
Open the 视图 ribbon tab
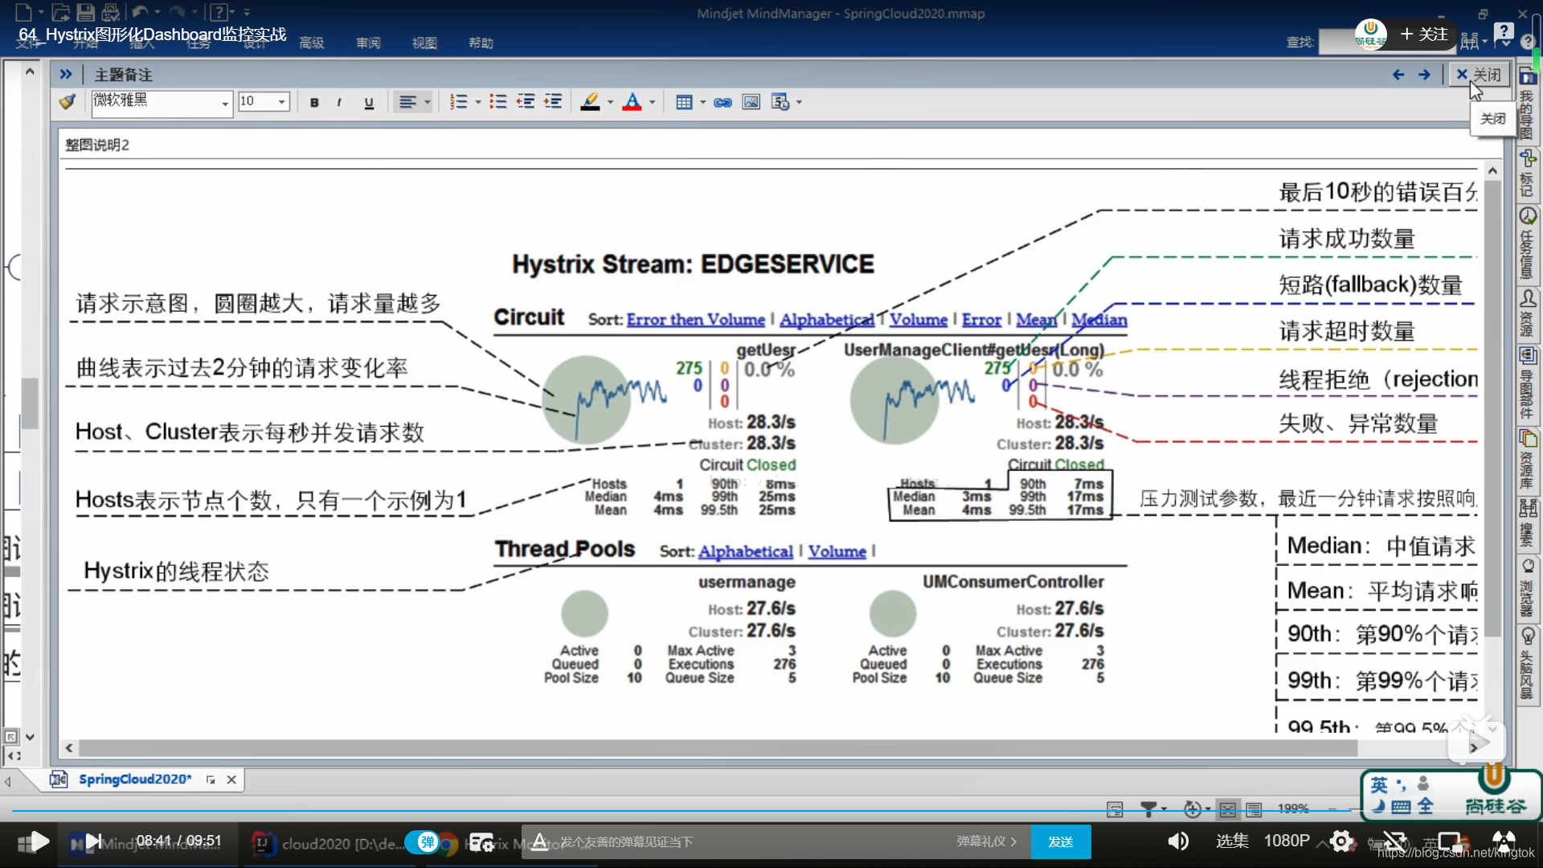pos(424,43)
